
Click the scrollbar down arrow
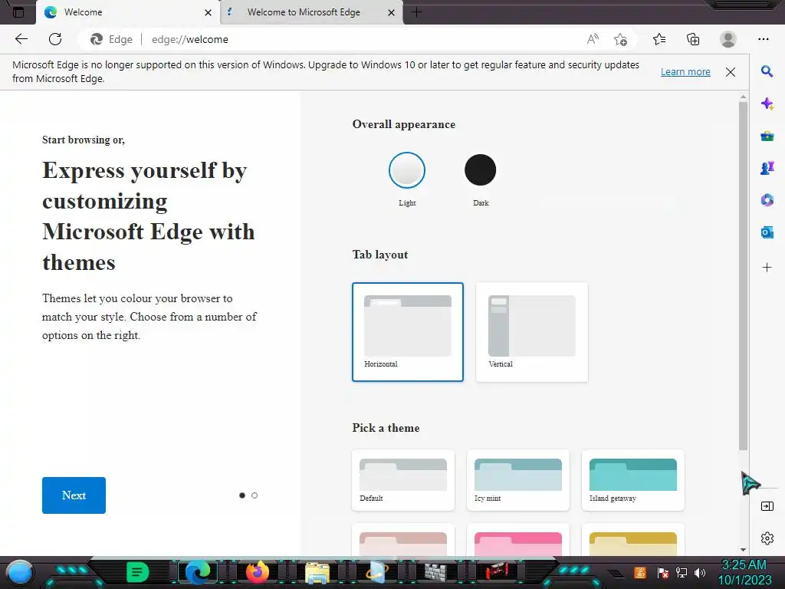coord(743,550)
